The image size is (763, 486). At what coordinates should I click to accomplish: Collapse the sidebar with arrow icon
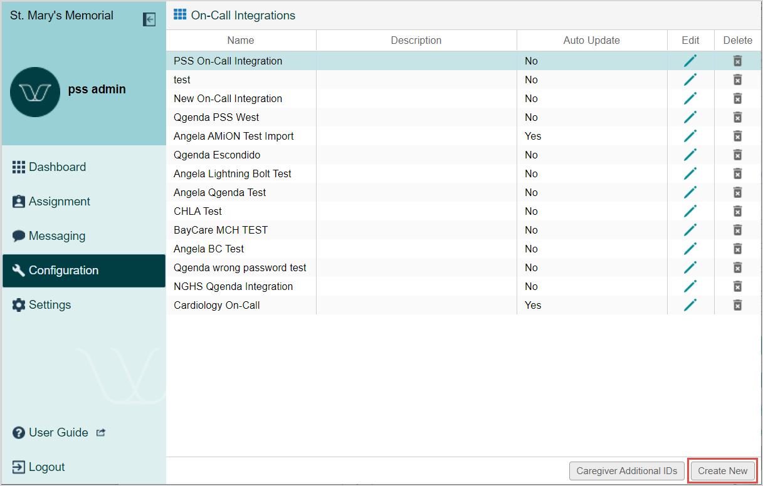(x=149, y=19)
